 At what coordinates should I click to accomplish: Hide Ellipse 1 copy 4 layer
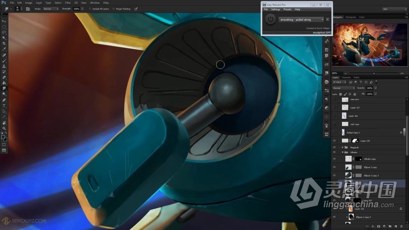334,217
